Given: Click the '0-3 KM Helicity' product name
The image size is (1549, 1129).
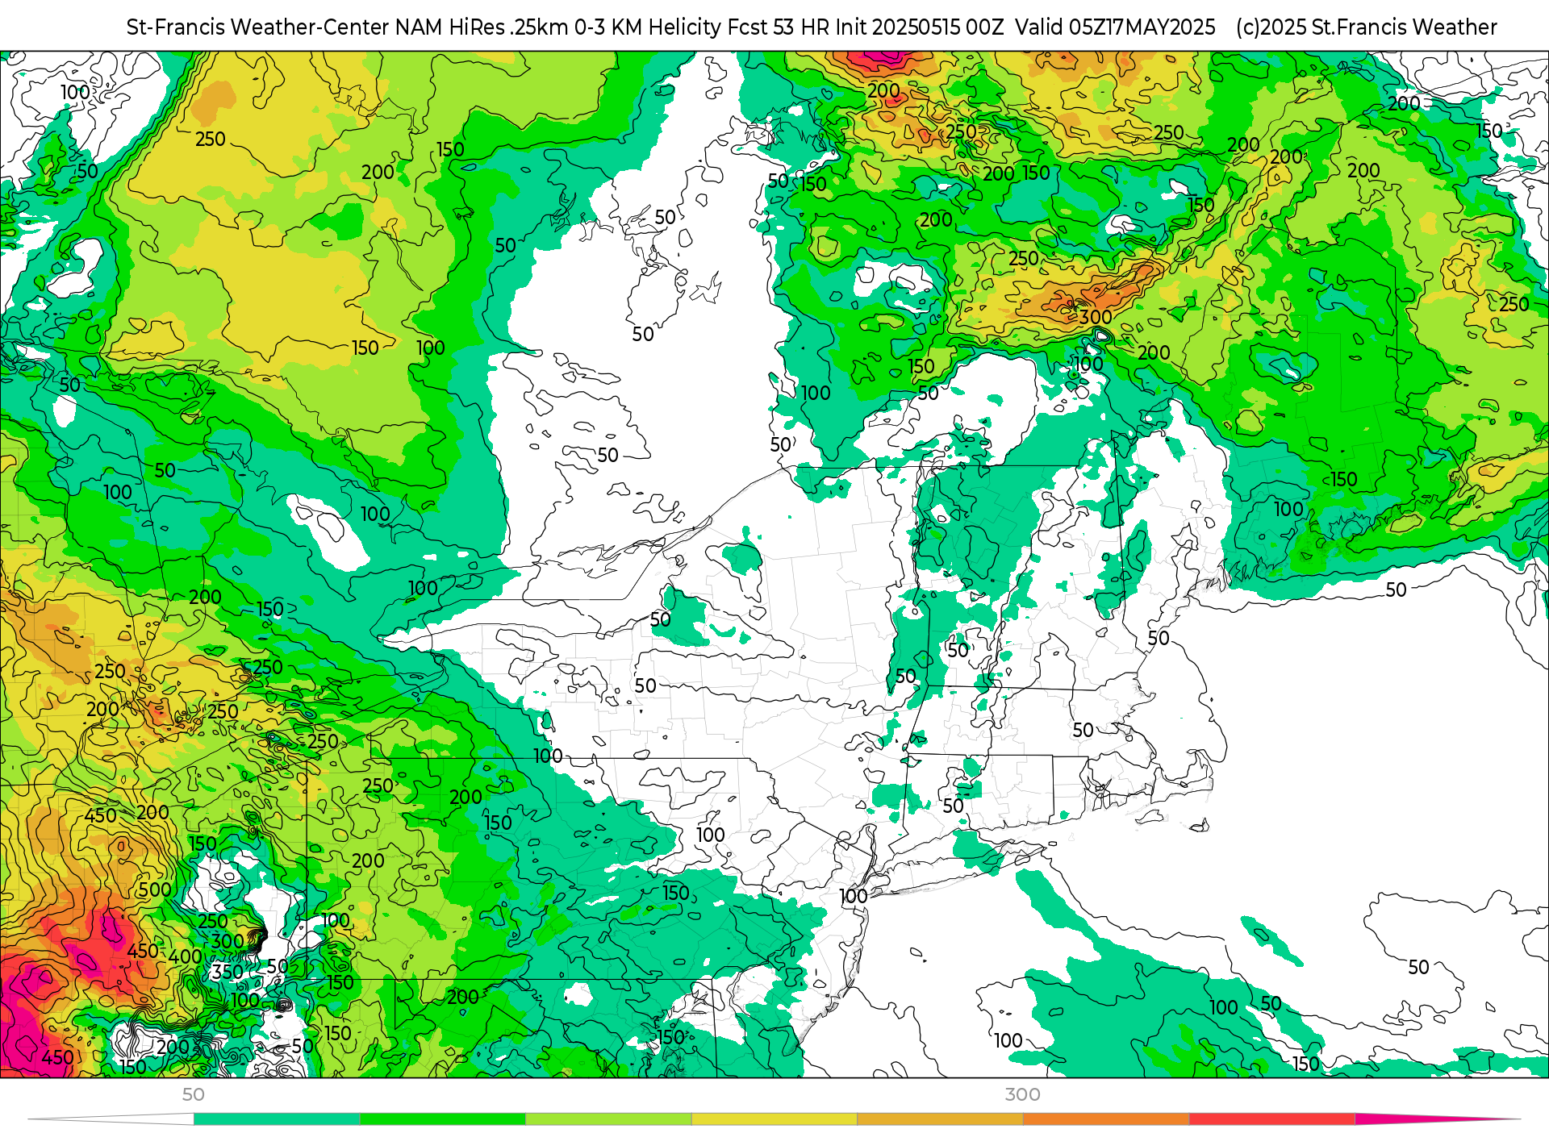Looking at the screenshot, I should [648, 27].
